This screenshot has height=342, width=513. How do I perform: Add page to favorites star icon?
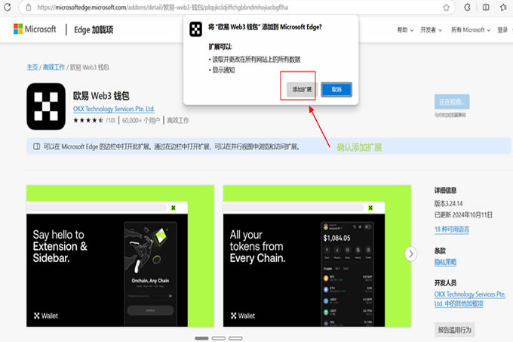(x=446, y=8)
